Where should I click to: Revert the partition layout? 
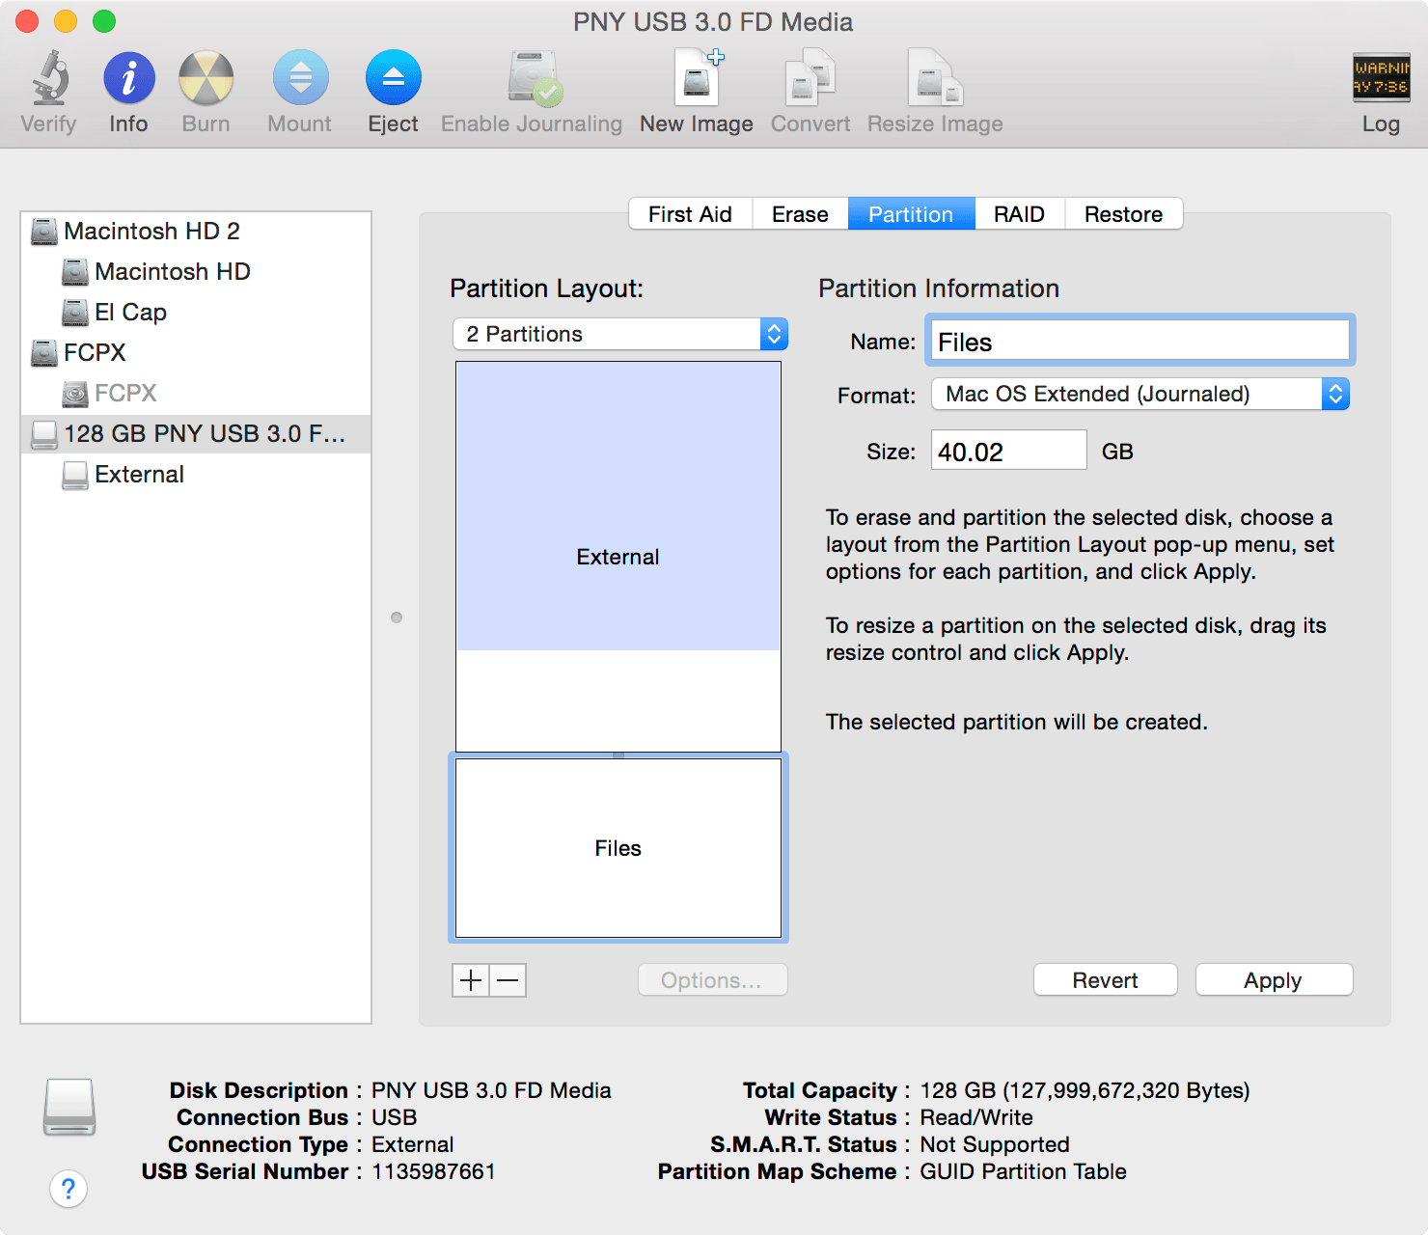click(1105, 979)
